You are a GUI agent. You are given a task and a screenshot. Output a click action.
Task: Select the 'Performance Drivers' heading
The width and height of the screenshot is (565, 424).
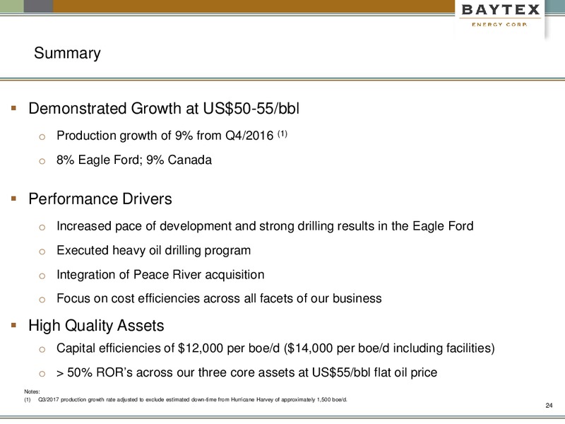pos(100,199)
